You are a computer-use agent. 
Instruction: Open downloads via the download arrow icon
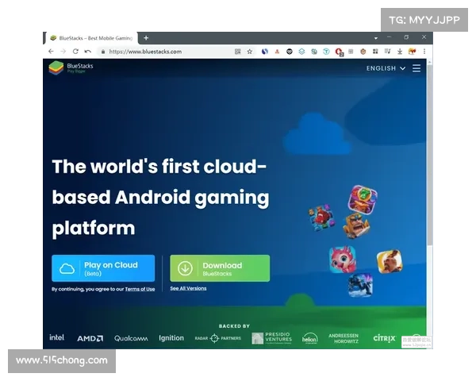(x=400, y=52)
